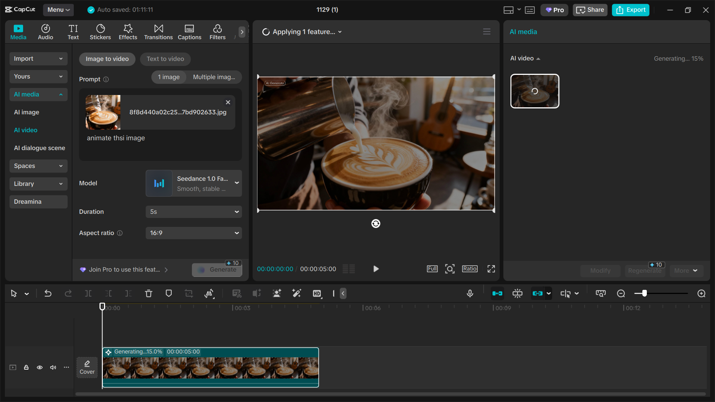
Task: Toggle track visibility with the eye icon
Action: (x=39, y=367)
